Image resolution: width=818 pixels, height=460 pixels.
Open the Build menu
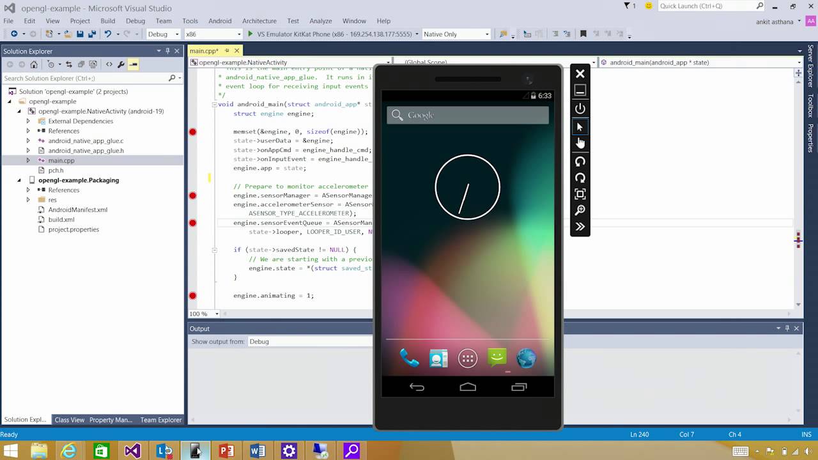107,21
